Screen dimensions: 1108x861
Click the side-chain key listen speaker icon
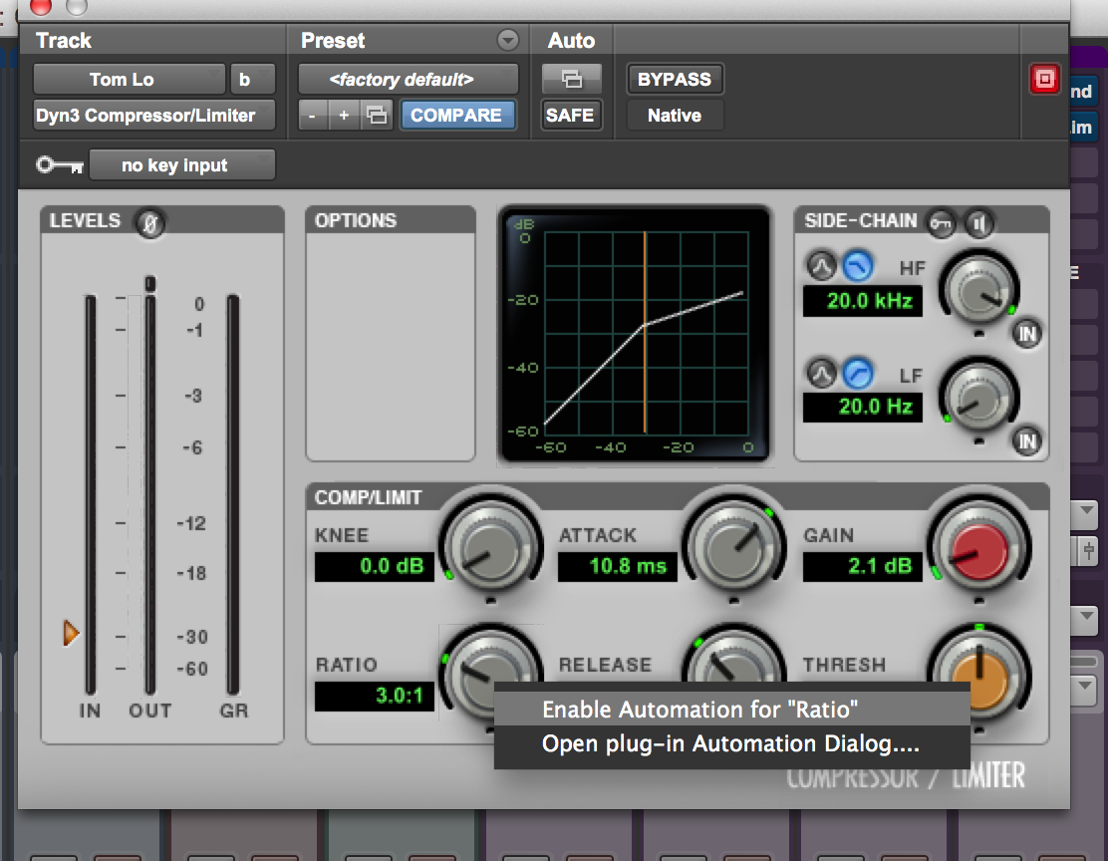pyautogui.click(x=980, y=223)
